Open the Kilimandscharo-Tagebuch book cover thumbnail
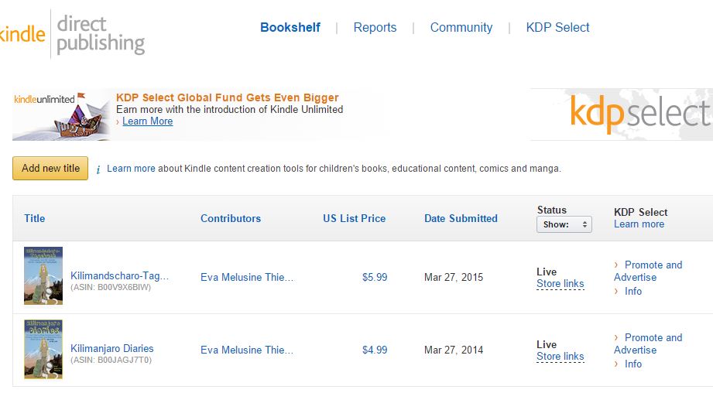713x393 pixels. [x=43, y=276]
